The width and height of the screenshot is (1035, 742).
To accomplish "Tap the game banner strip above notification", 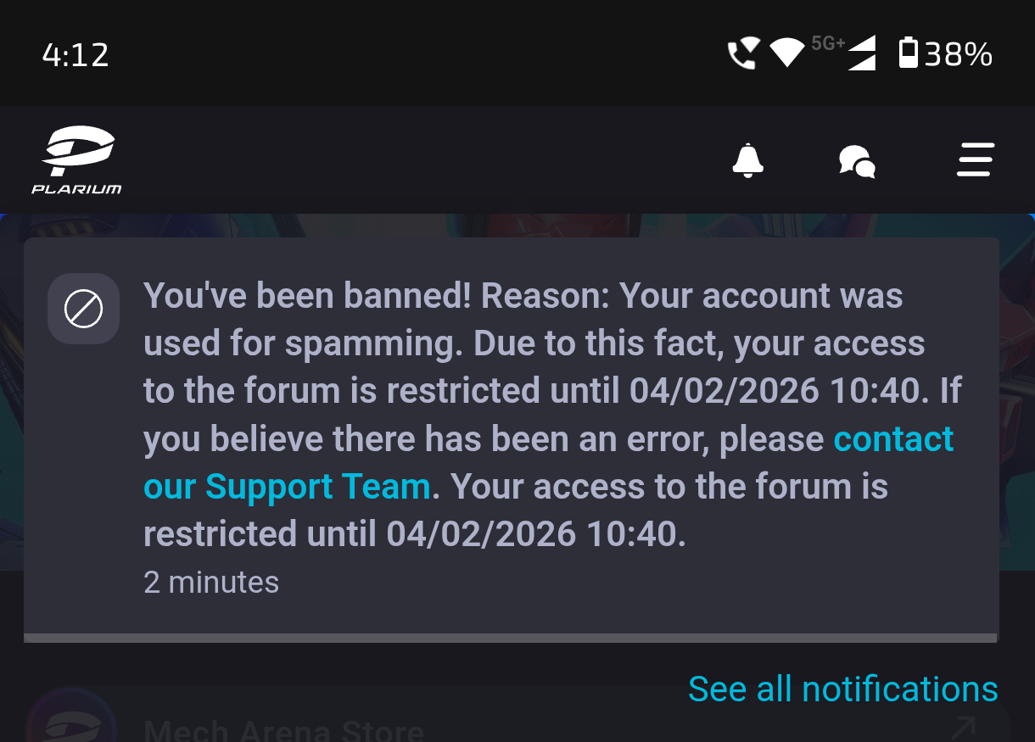I will click(x=509, y=225).
